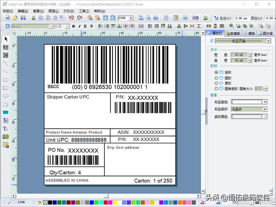Open the 帮助(H) menu
Screen dimensions: 276x207
100,11
